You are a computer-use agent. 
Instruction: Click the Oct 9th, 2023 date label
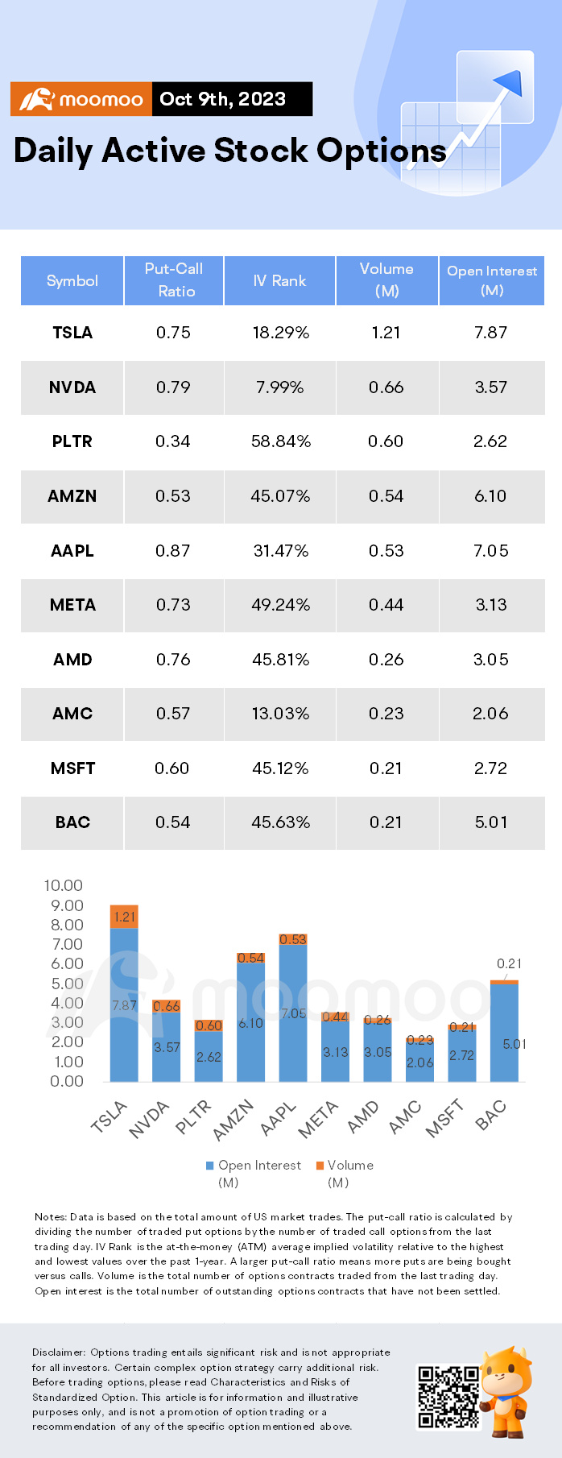point(223,99)
